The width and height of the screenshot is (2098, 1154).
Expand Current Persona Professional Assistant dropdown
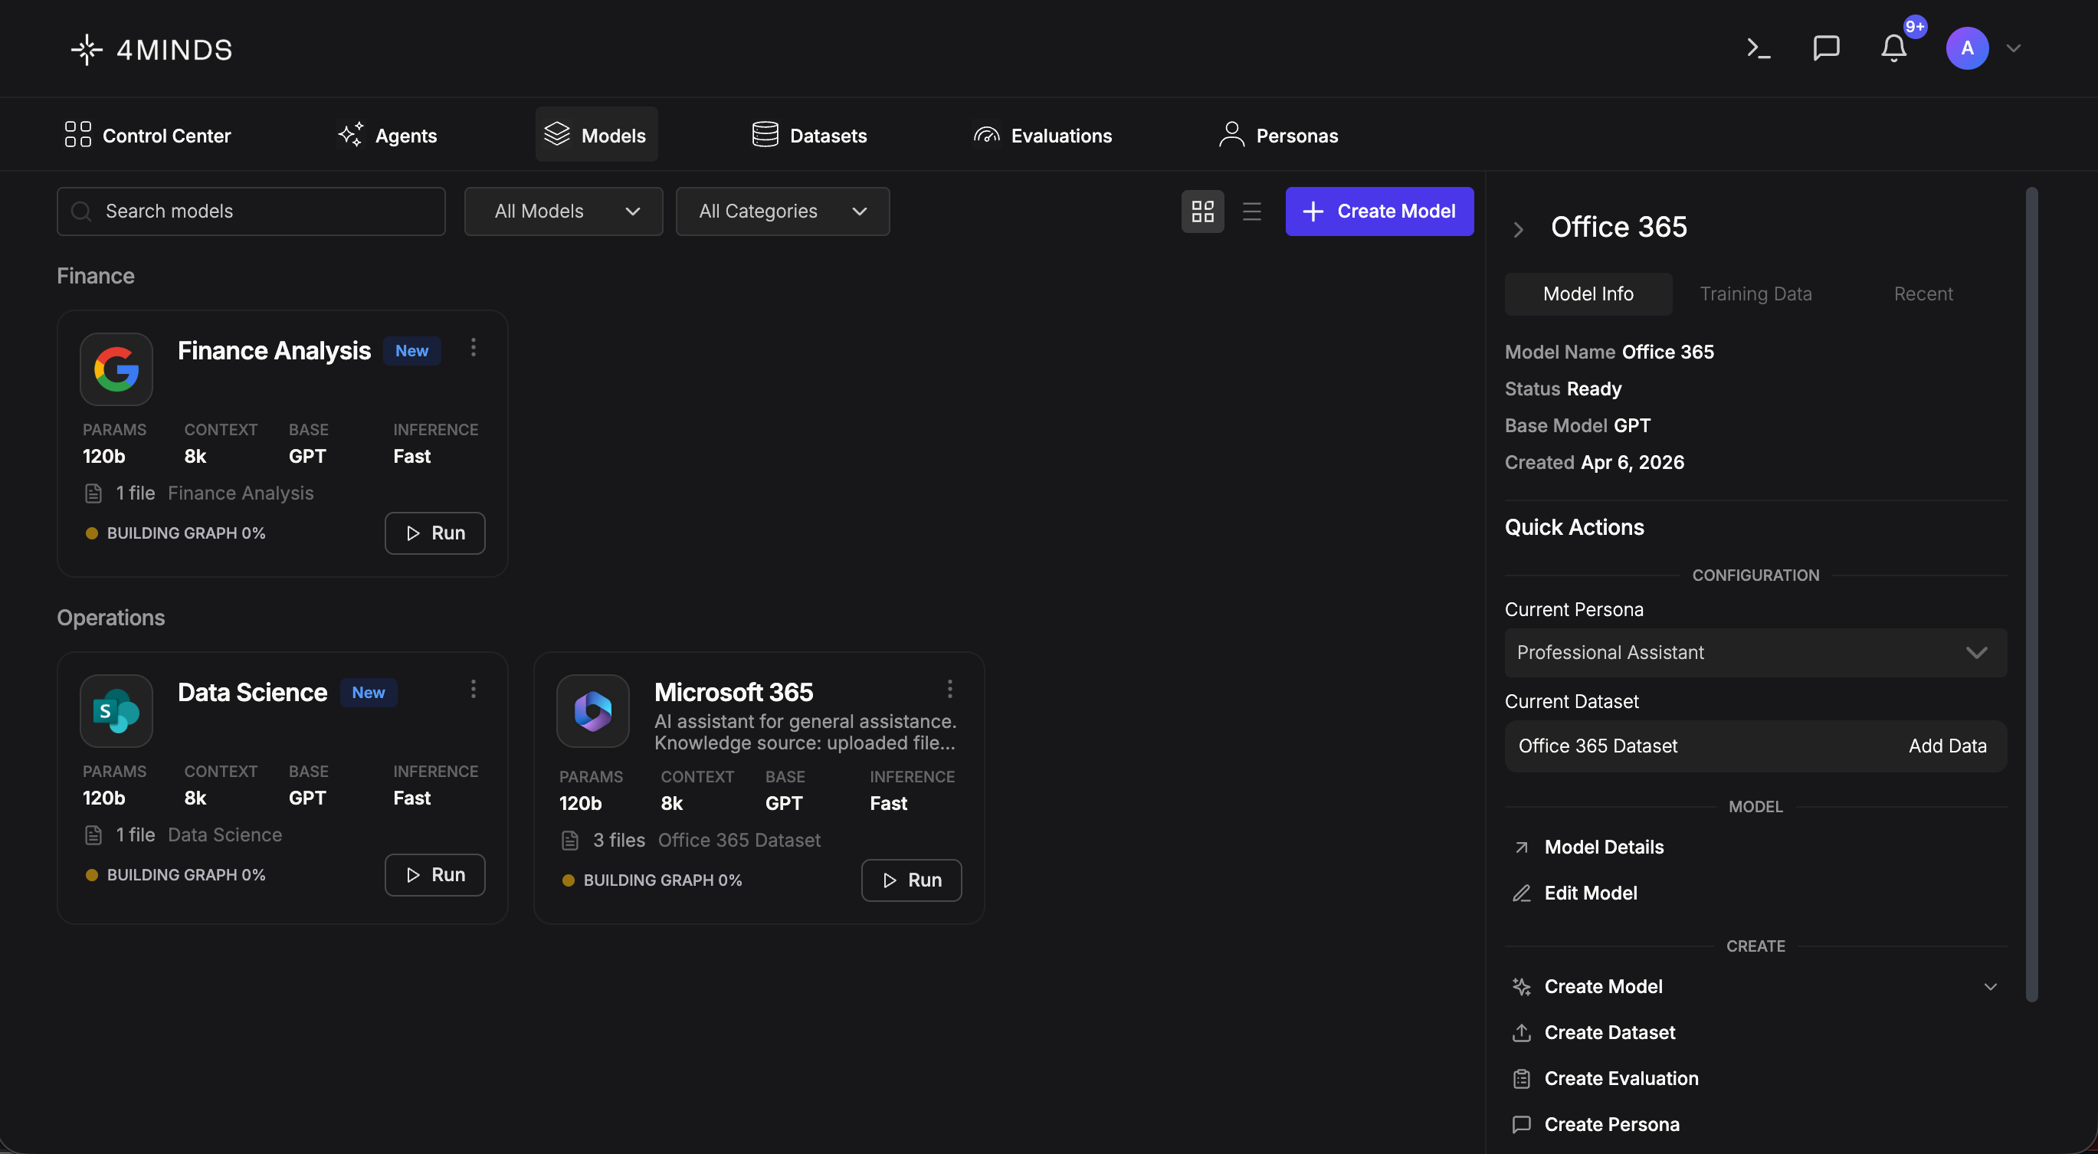[x=1755, y=653]
